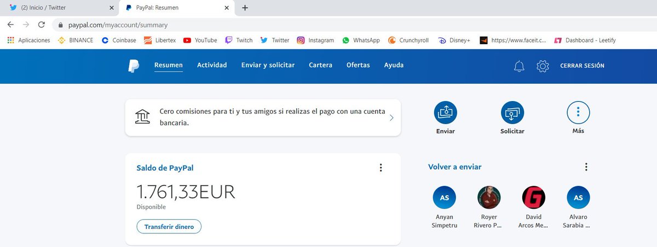Go to the Resumen tab
The width and height of the screenshot is (657, 247).
(169, 65)
